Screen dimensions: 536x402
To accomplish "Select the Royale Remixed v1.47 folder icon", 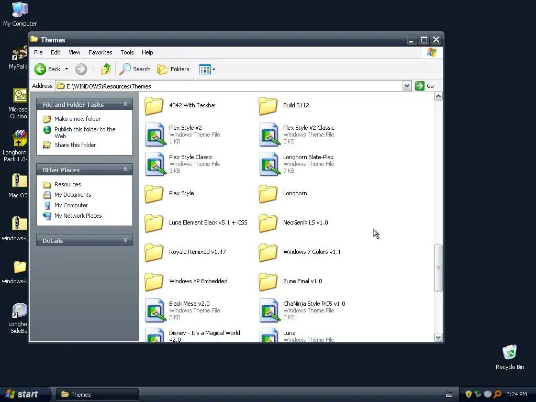I will pos(154,252).
